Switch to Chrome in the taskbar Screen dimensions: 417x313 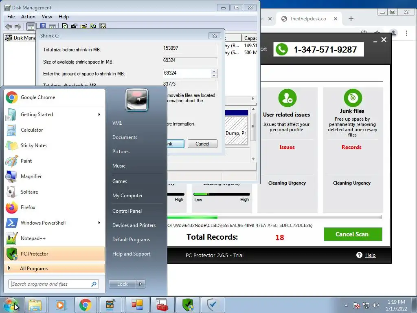pyautogui.click(x=85, y=305)
